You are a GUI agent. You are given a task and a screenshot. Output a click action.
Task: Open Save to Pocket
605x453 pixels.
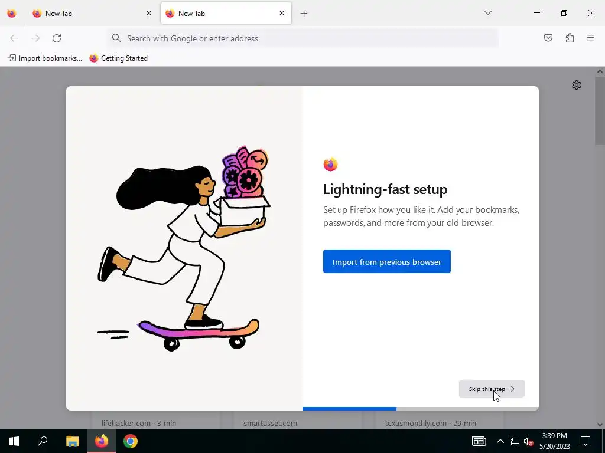(x=548, y=38)
